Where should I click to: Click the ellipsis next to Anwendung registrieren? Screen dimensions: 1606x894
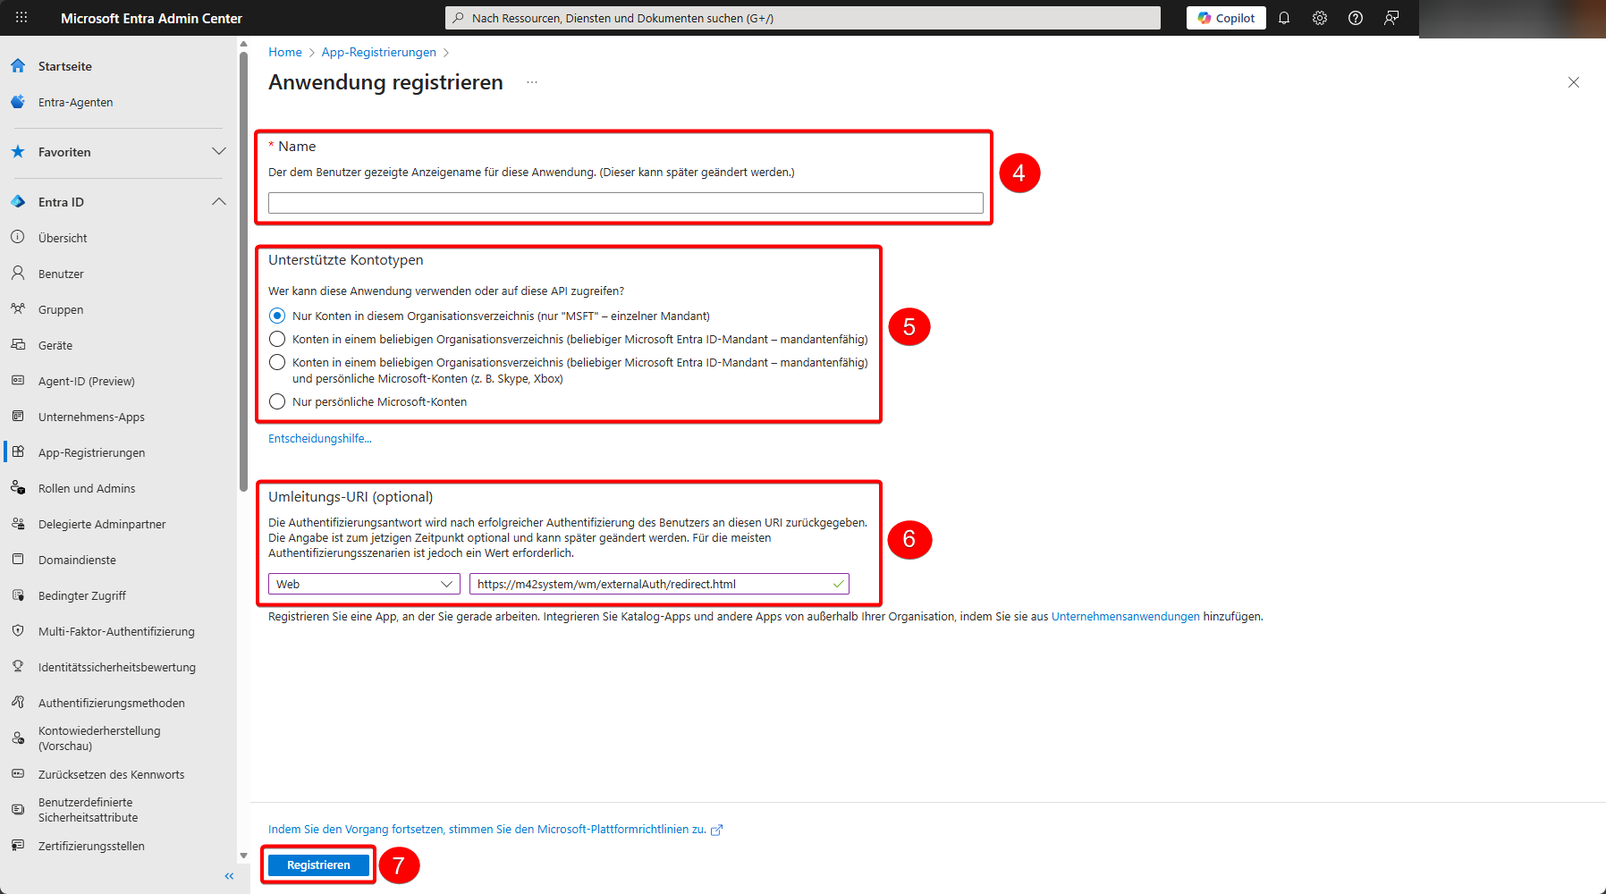[x=532, y=82]
